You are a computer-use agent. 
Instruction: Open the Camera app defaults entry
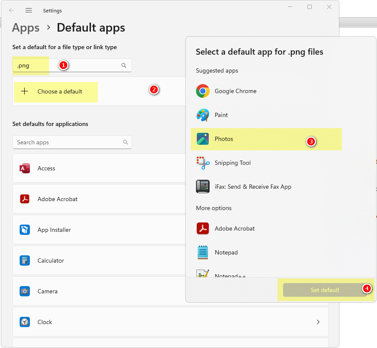coord(47,291)
